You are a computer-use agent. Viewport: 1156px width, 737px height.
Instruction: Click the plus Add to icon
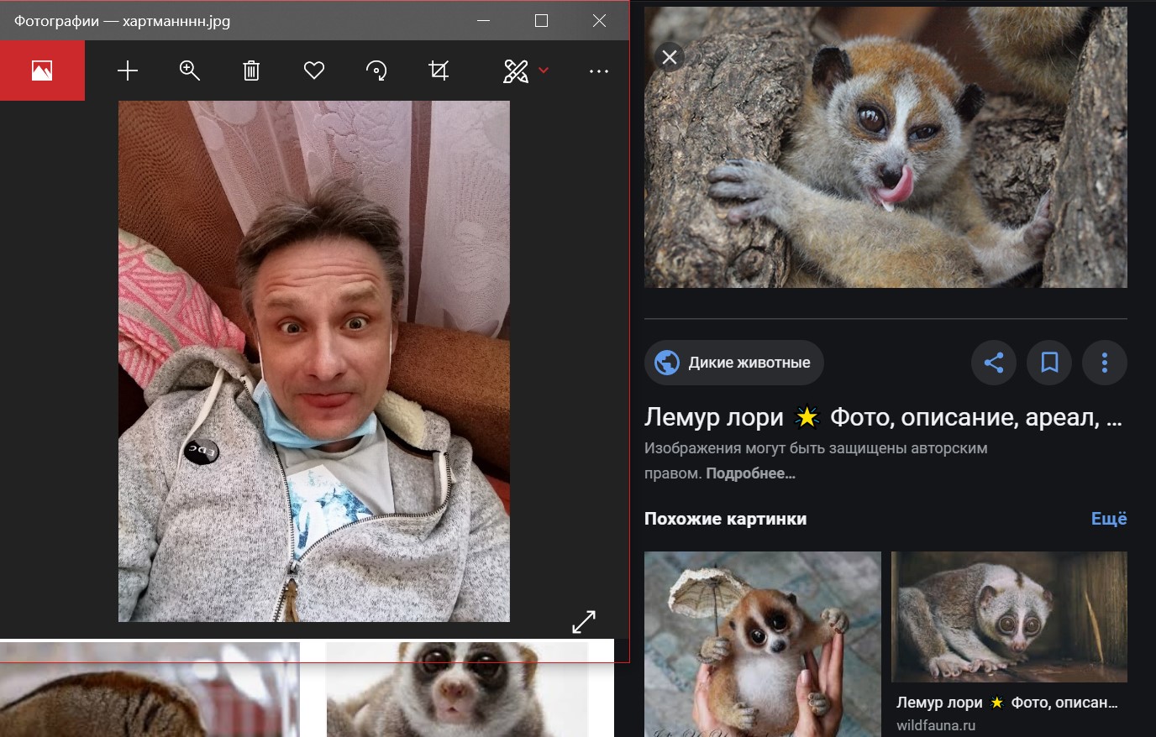tap(128, 71)
